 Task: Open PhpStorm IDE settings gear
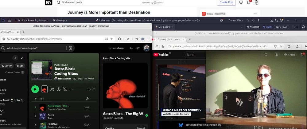(x=281, y=20)
